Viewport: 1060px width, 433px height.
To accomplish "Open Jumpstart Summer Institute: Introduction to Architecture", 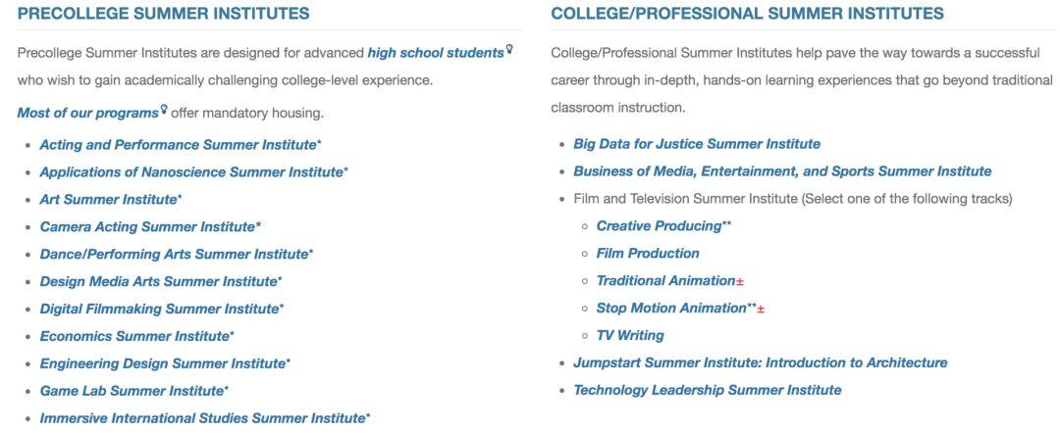I will (761, 363).
